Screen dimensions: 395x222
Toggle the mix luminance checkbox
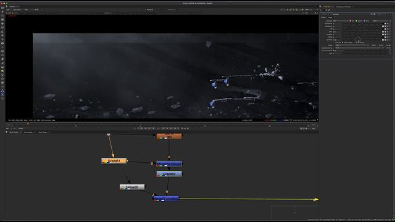334,51
